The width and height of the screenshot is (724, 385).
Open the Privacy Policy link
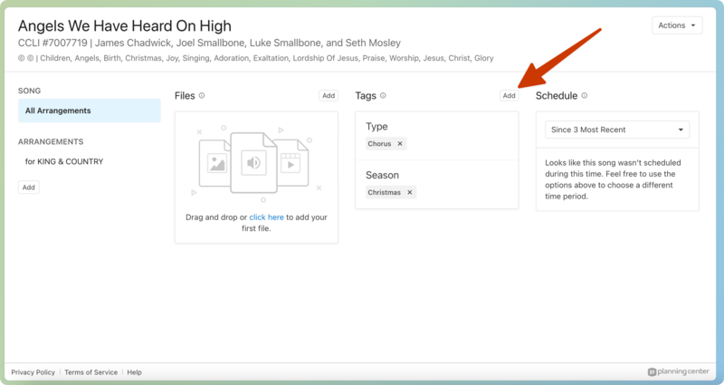point(33,372)
